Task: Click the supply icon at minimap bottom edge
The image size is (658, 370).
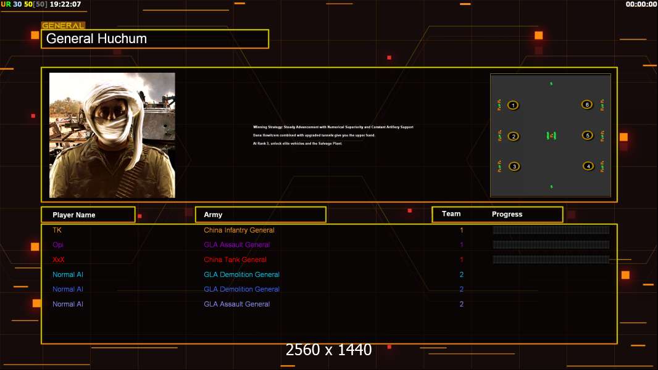Action: [551, 186]
